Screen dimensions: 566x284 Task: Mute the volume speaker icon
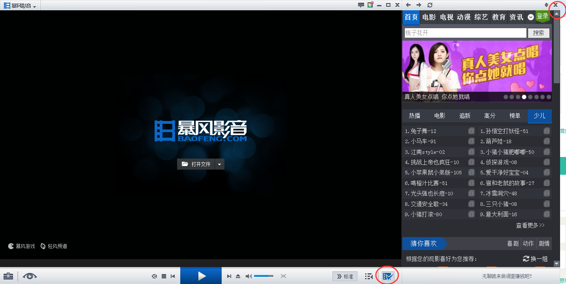[248, 277]
